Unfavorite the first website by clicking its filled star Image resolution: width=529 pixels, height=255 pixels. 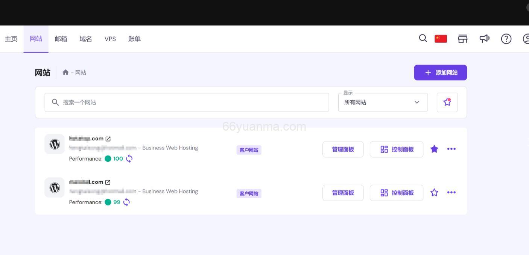coord(434,149)
